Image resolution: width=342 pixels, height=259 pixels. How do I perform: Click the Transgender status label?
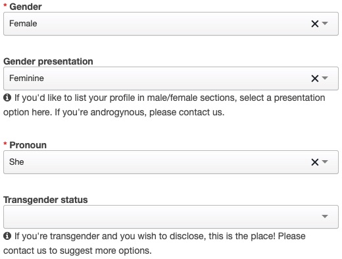pos(45,200)
